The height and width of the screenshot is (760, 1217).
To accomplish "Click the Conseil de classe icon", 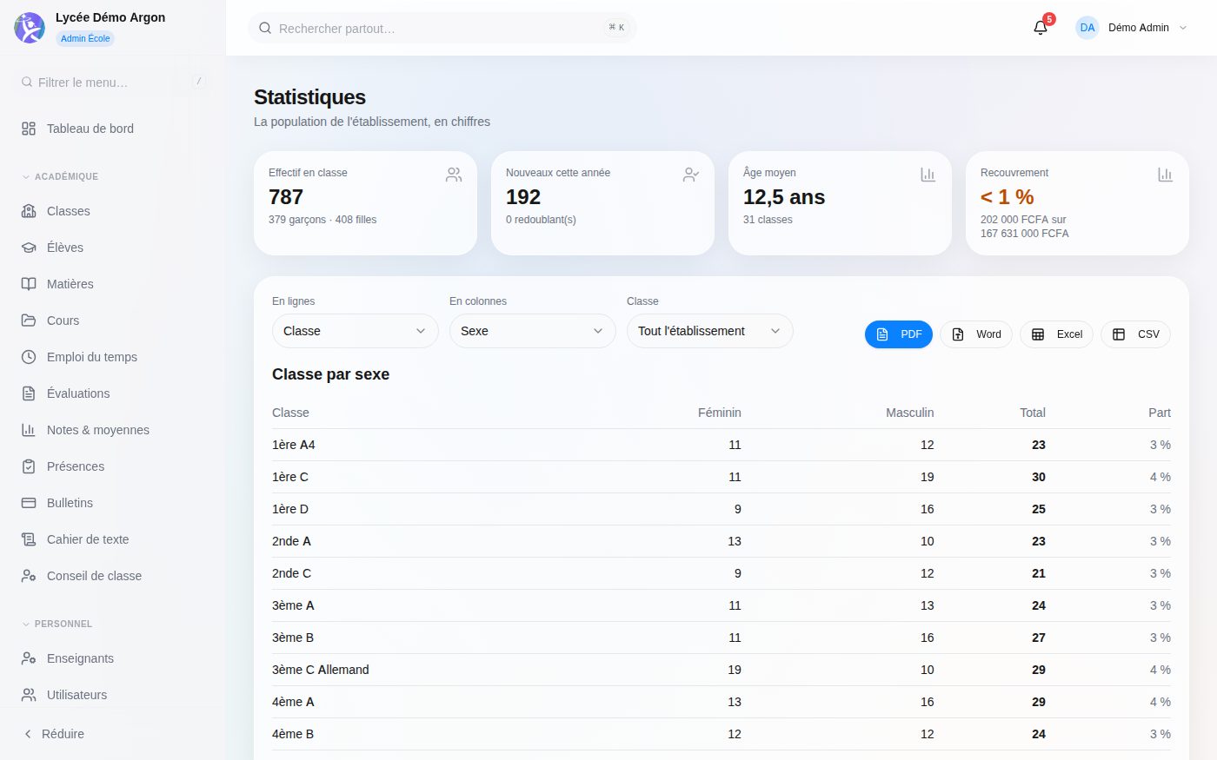I will 29,576.
